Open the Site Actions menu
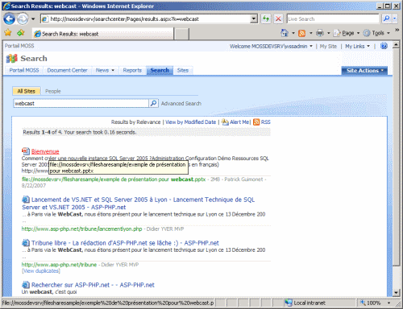This screenshot has width=403, height=309. click(x=364, y=71)
